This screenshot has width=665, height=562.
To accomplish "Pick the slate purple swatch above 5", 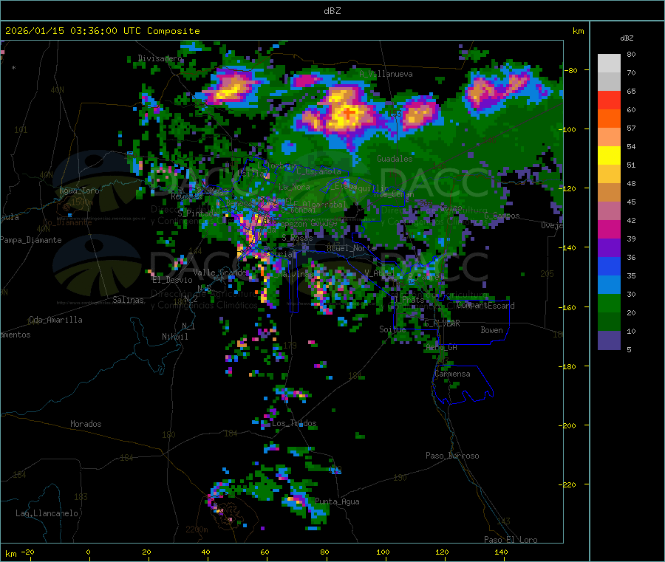I will (609, 340).
